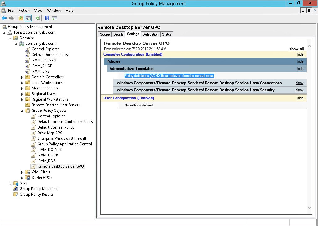Image resolution: width=318 pixels, height=226 pixels.
Task: Open the Action menu
Action: (x=24, y=10)
